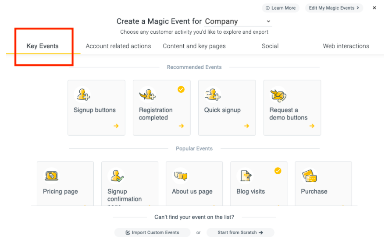This screenshot has width=385, height=250.
Task: Choose Start from Scratch
Action: 240,232
